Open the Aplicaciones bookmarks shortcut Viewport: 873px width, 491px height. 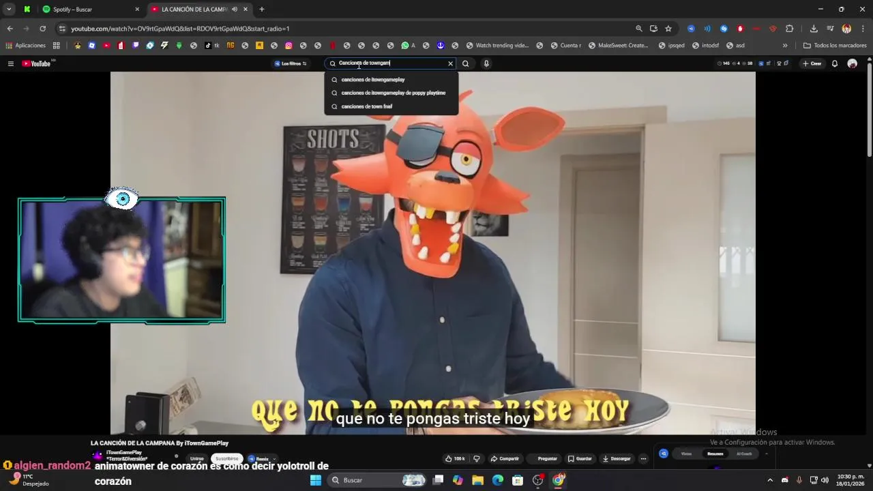[x=25, y=46]
